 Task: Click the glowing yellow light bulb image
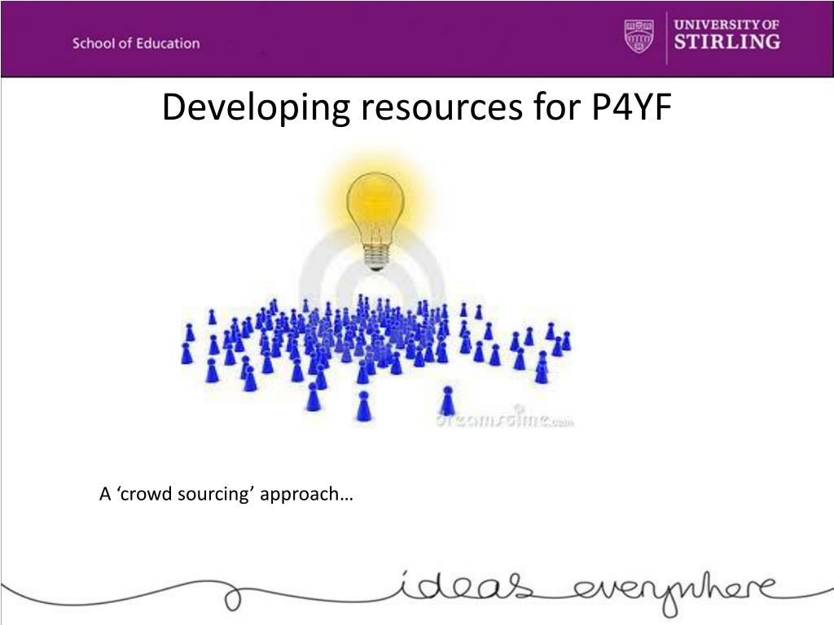click(375, 220)
